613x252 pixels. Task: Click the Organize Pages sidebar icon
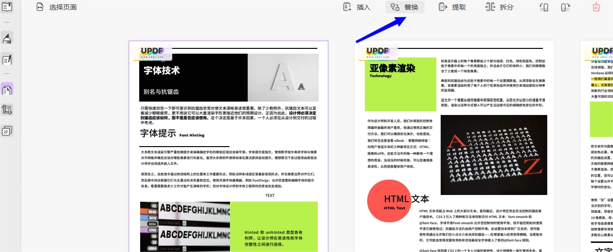point(7,89)
